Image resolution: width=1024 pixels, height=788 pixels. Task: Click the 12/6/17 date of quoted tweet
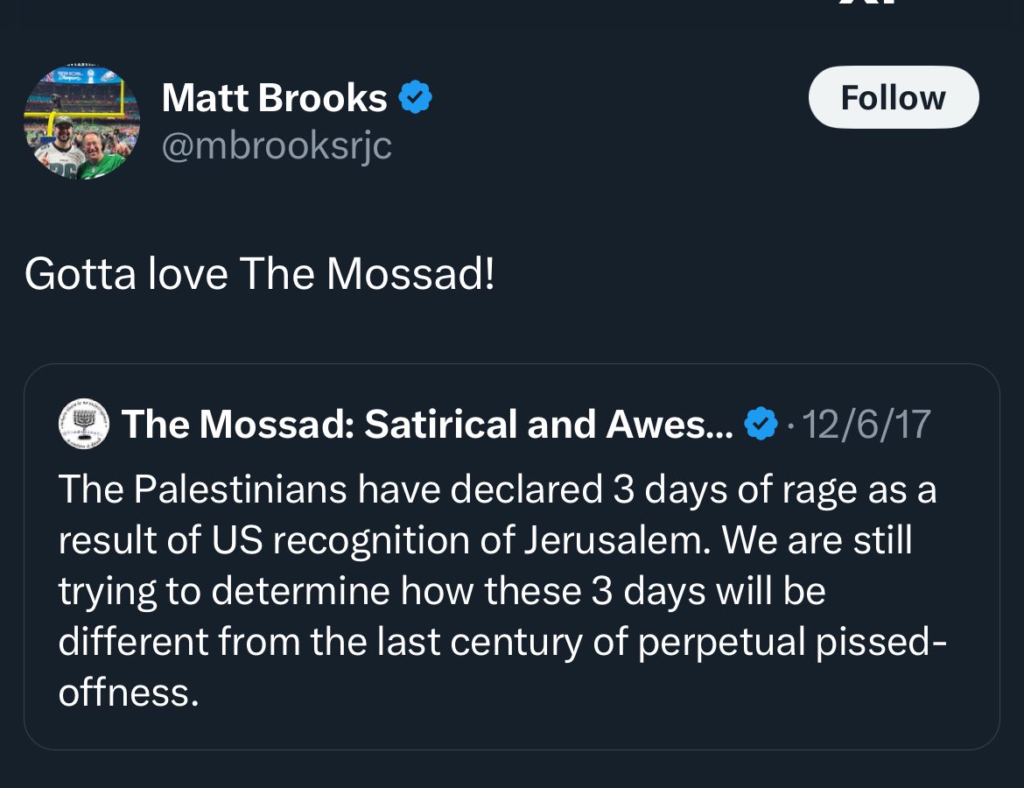tap(866, 425)
